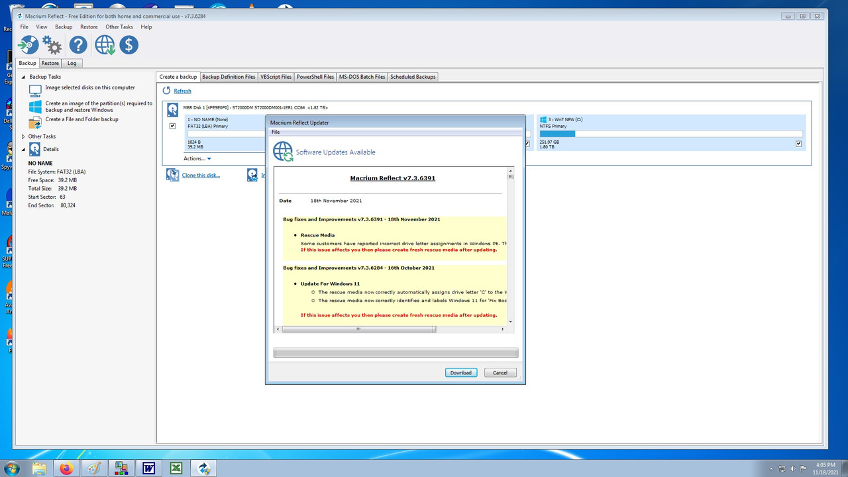The height and width of the screenshot is (477, 848).
Task: Open File Explorer from the taskbar
Action: (x=40, y=468)
